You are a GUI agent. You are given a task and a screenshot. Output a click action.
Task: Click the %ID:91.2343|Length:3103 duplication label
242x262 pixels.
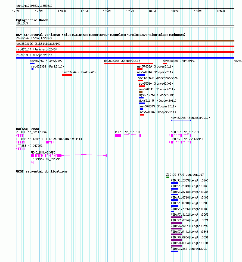pos(190,186)
